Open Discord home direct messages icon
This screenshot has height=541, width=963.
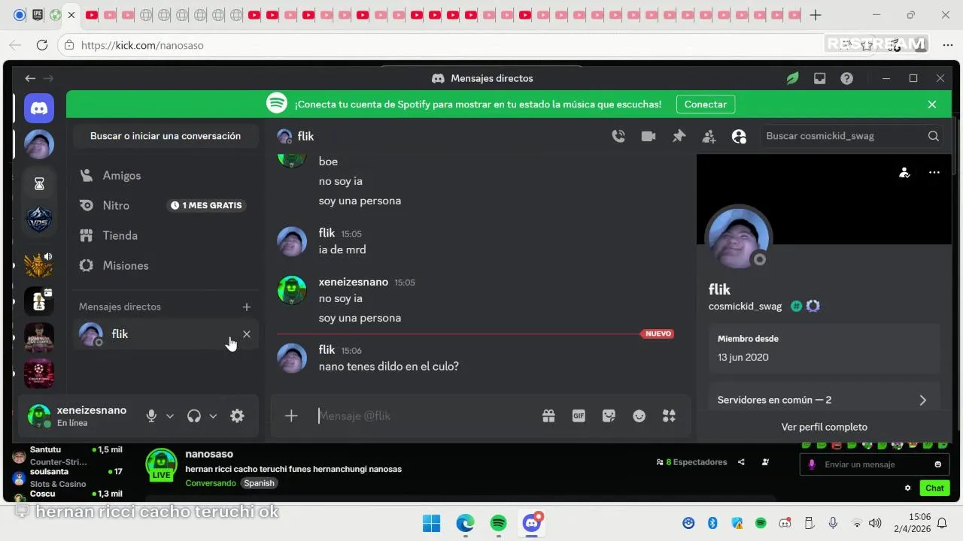click(x=39, y=108)
